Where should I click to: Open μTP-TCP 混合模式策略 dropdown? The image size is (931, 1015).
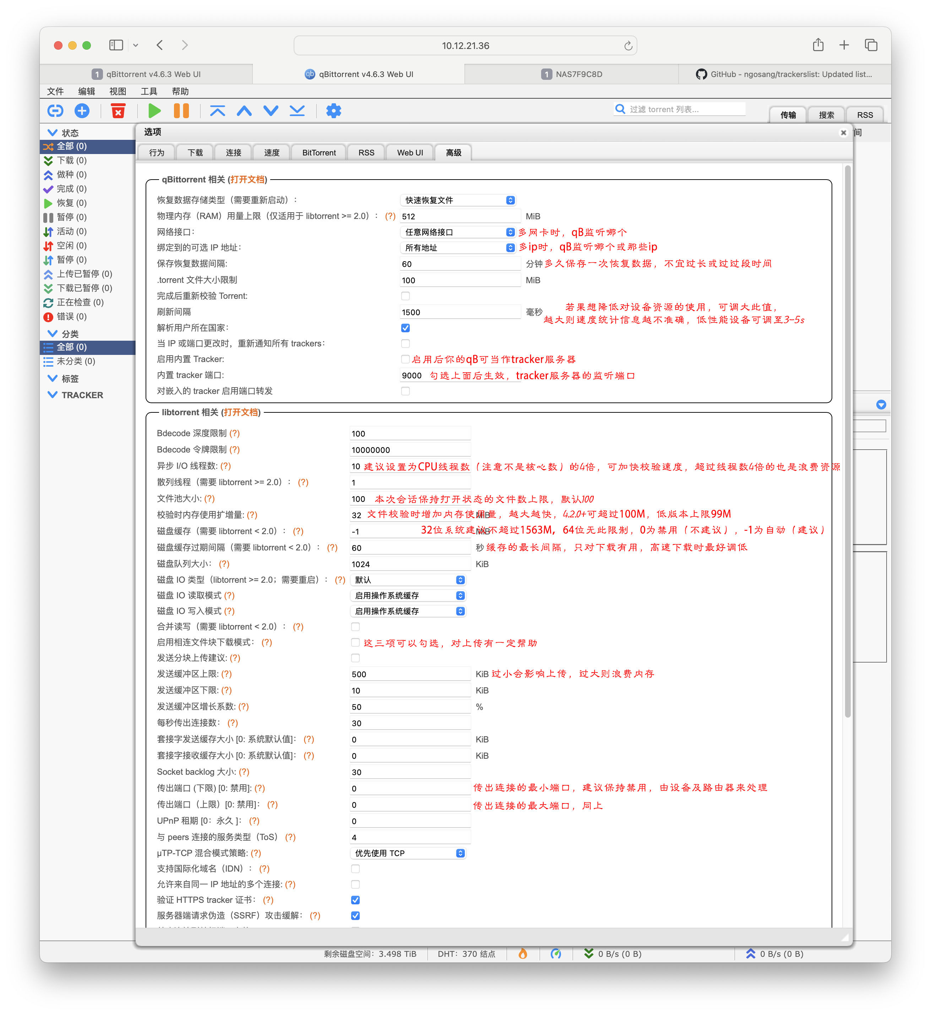(408, 854)
